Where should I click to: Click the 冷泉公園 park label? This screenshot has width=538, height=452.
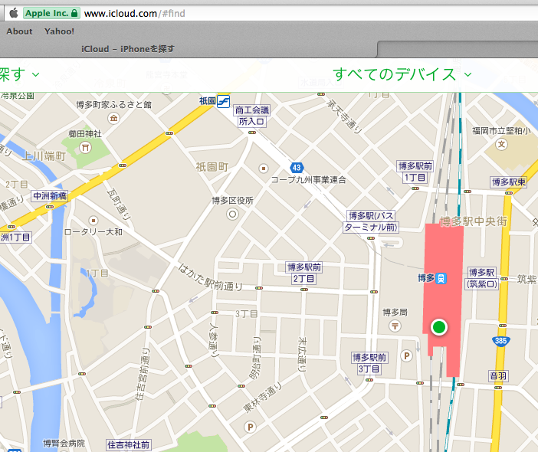pyautogui.click(x=17, y=96)
